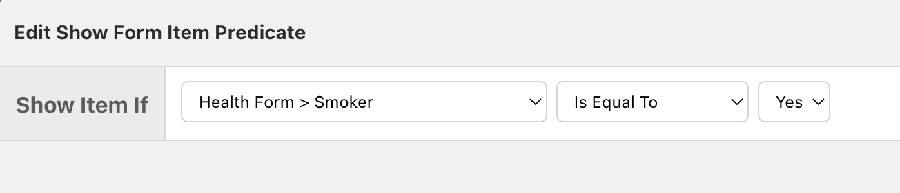
Task: Expand the form field chooser arrow
Action: point(535,102)
